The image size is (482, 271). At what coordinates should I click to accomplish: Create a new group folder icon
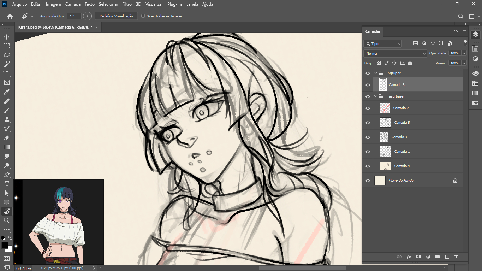tap(437, 257)
